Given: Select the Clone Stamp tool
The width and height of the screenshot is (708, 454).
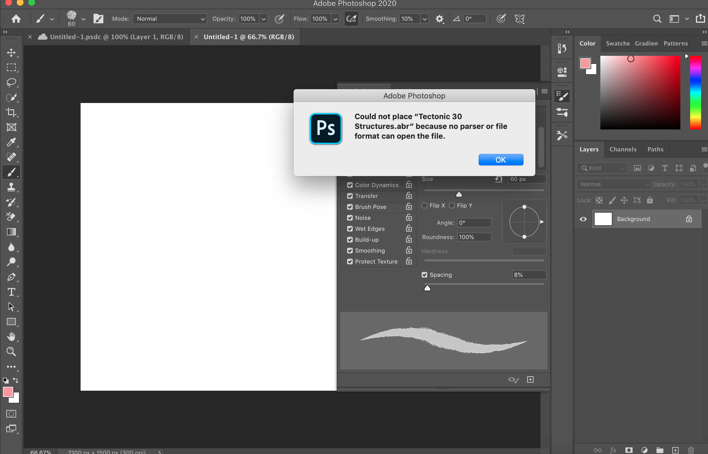Looking at the screenshot, I should pyautogui.click(x=11, y=187).
